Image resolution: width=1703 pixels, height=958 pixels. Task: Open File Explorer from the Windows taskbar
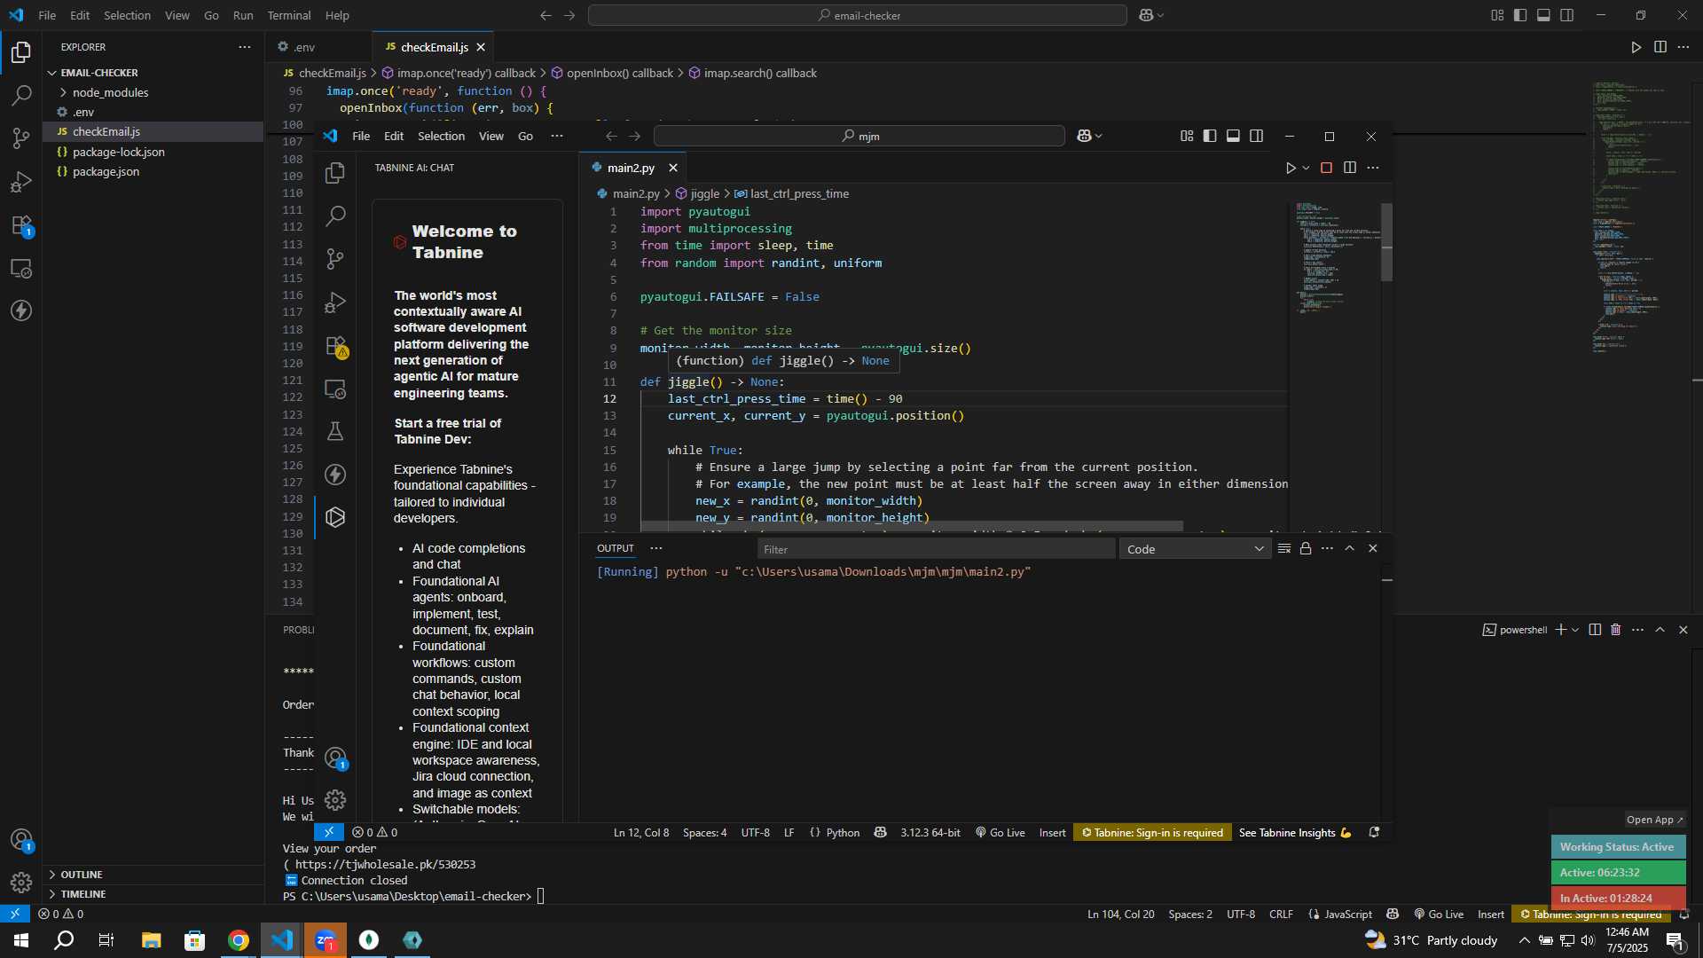tap(151, 940)
